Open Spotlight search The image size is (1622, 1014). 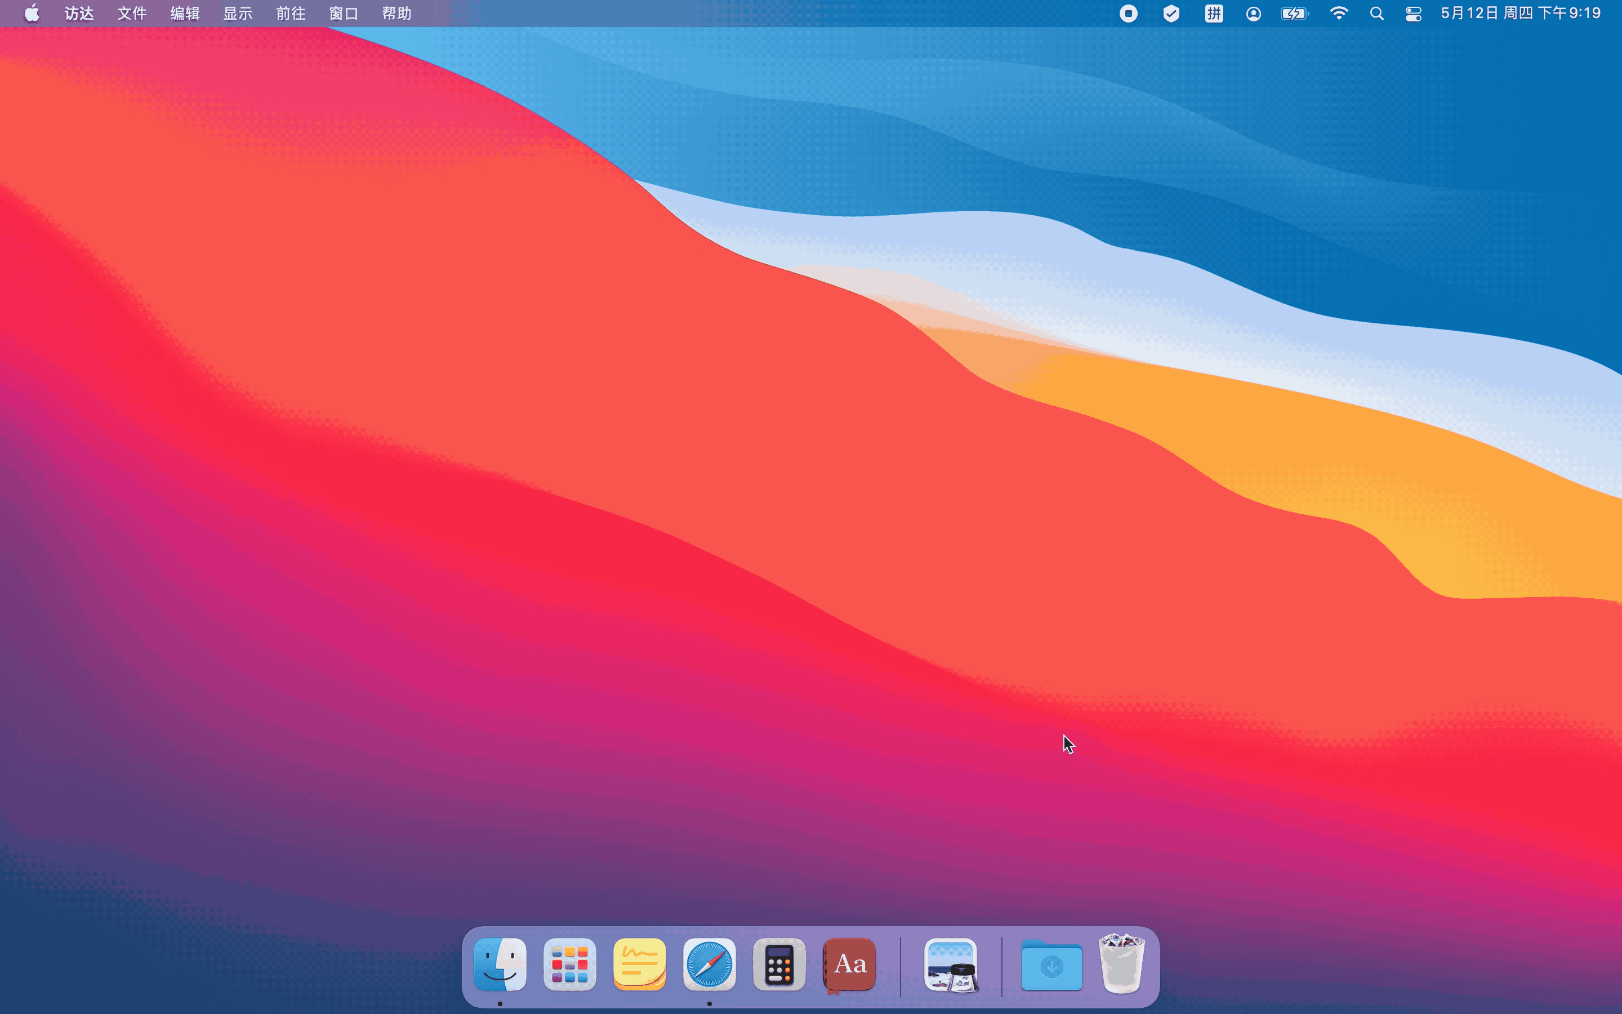coord(1376,14)
